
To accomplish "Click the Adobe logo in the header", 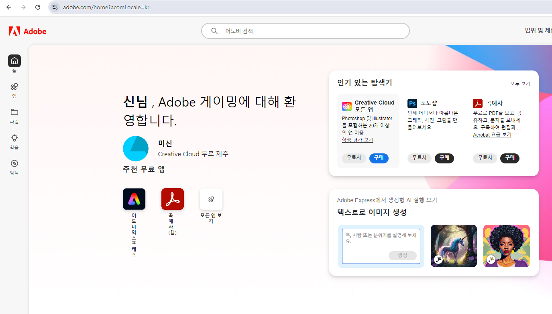I will click(x=28, y=31).
